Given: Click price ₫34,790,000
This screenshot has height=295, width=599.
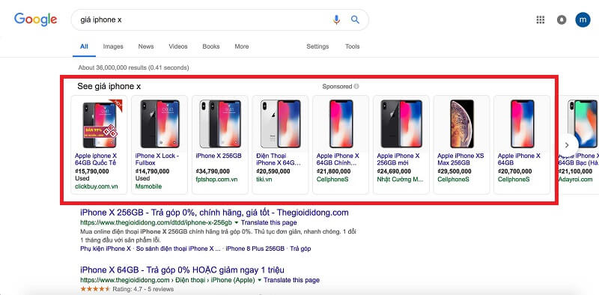Looking at the screenshot, I should click(x=213, y=171).
